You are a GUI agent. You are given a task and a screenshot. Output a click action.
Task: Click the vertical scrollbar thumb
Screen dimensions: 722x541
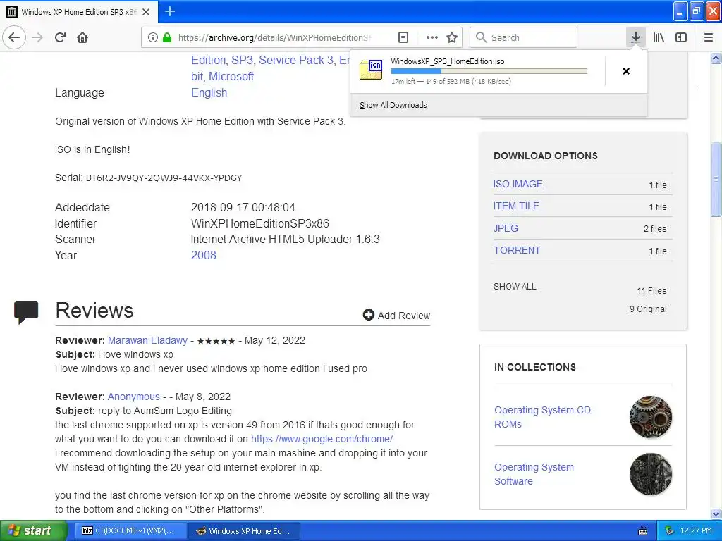click(716, 179)
